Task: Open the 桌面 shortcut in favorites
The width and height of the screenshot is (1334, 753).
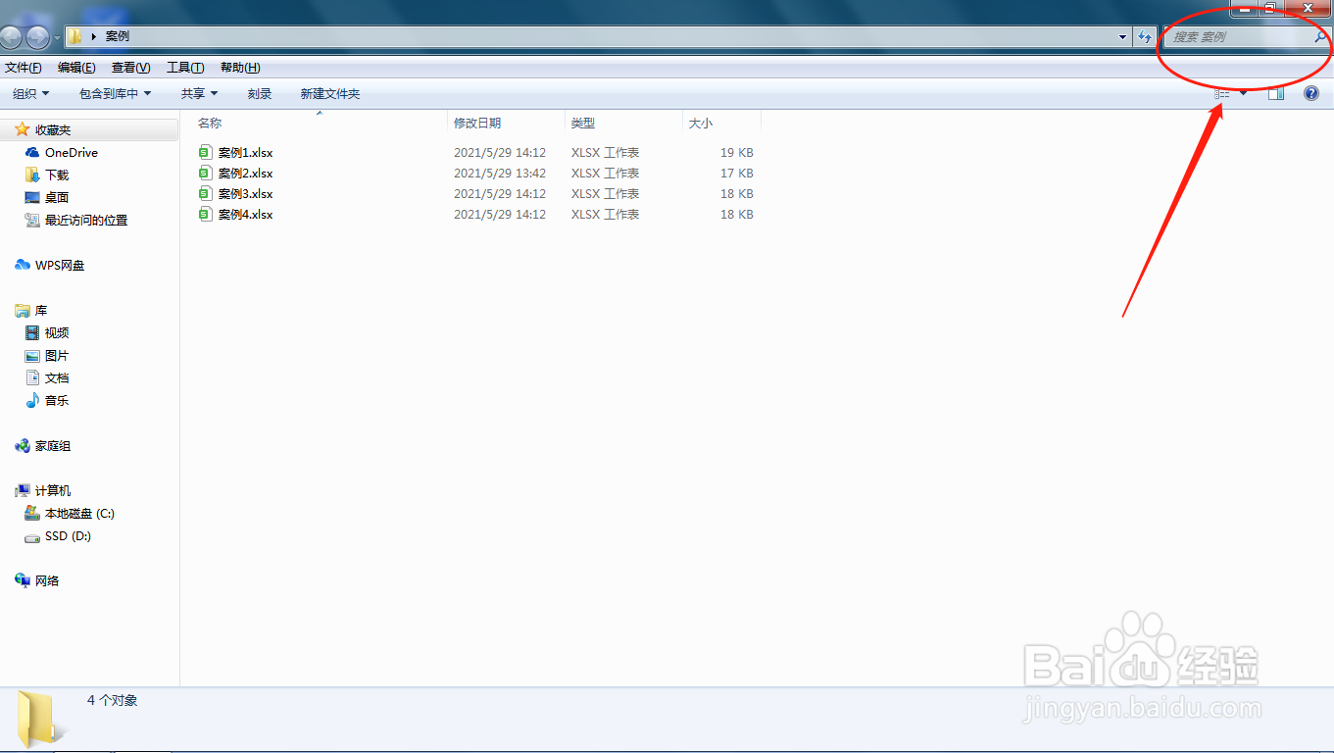Action: click(x=57, y=198)
